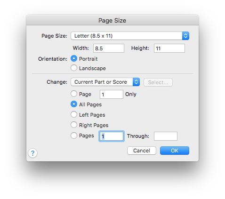Select the Portrait orientation radio button
Image resolution: width=225 pixels, height=199 pixels.
[74, 59]
